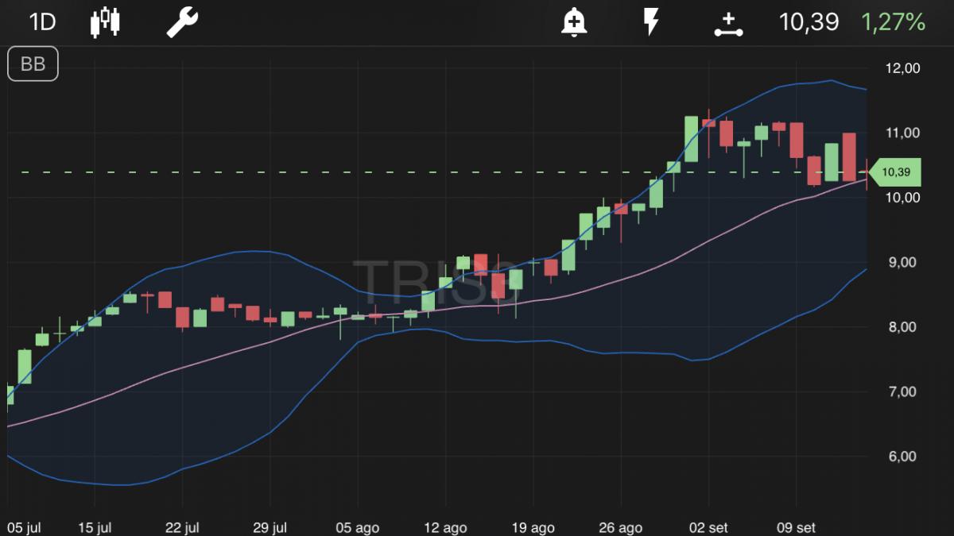This screenshot has width=954, height=536.
Task: Open chart settings with the wrench icon
Action: 181,21
